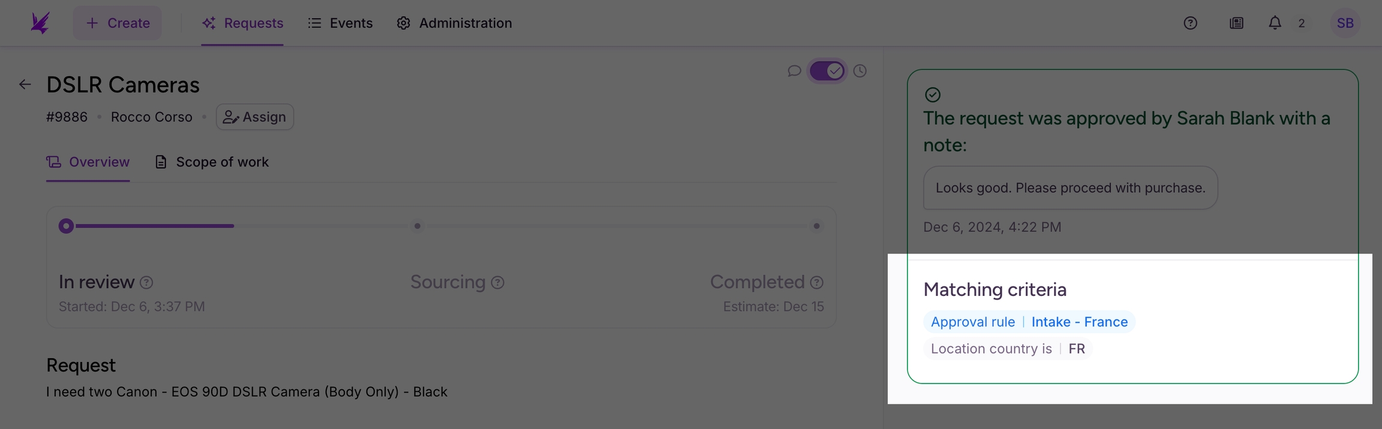Open the comments speech bubble icon

point(794,71)
